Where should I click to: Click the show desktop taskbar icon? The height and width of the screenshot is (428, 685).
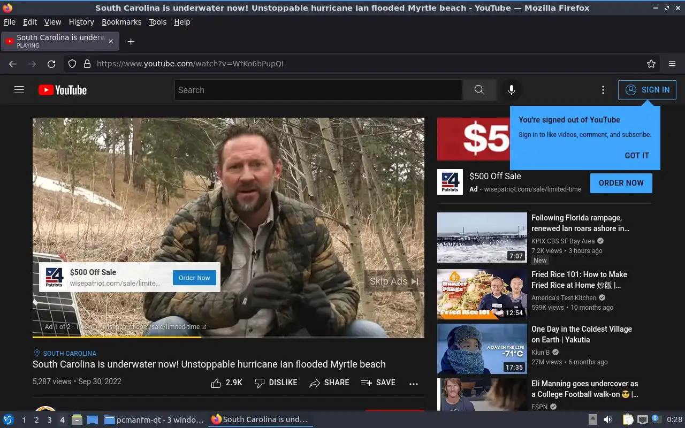(93, 419)
